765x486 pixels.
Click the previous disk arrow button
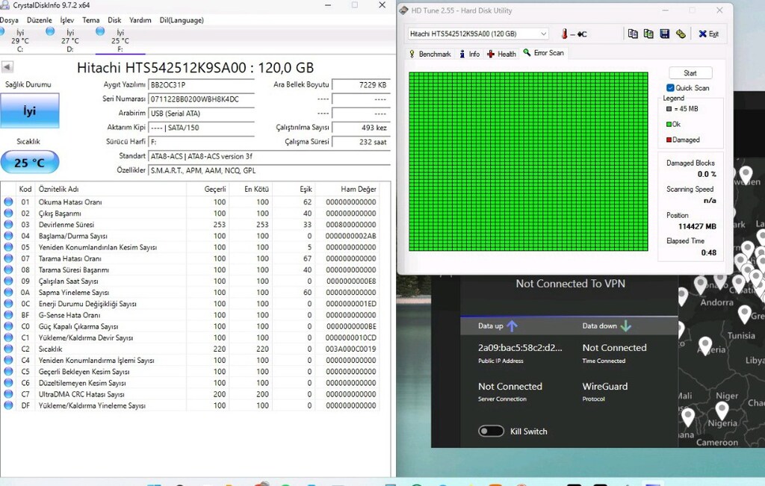(7, 66)
